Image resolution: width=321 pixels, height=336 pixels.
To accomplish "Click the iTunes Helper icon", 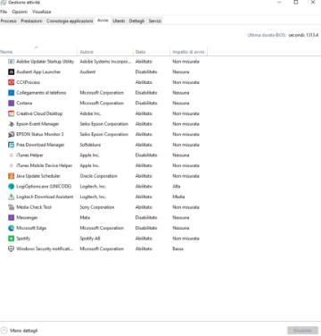I will [x=11, y=155].
